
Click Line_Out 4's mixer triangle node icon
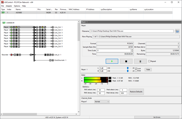37,35
